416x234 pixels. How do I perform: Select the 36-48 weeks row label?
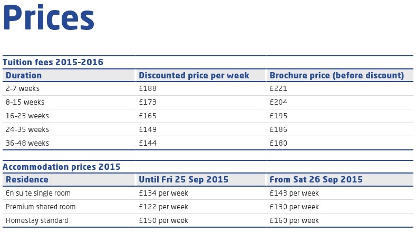[27, 143]
